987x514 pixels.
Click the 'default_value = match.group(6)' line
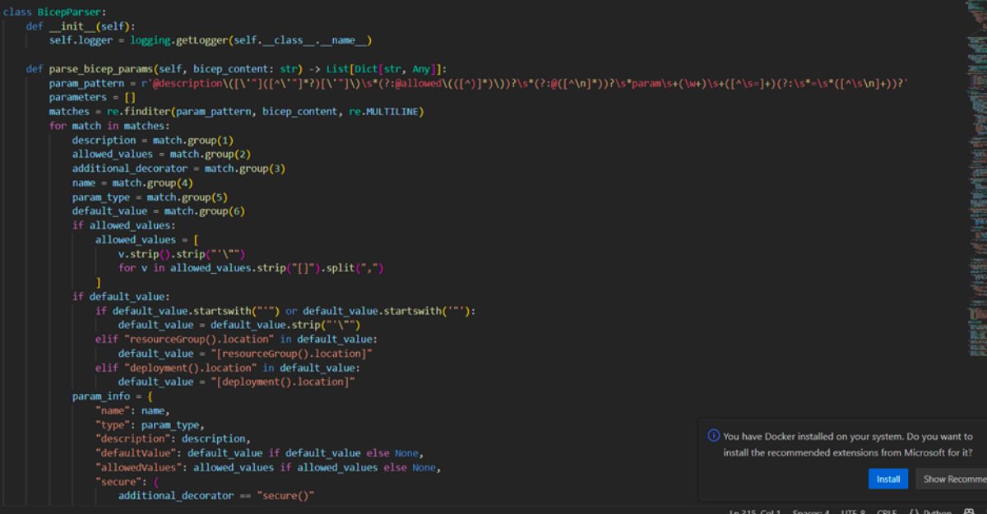(158, 211)
